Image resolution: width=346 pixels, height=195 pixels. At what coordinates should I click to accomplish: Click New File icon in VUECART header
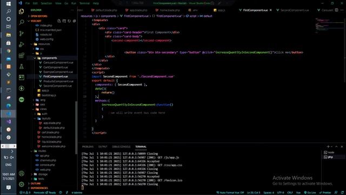[59, 21]
